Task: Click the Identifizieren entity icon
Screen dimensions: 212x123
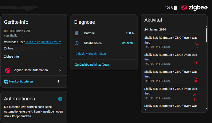Action: [77, 43]
